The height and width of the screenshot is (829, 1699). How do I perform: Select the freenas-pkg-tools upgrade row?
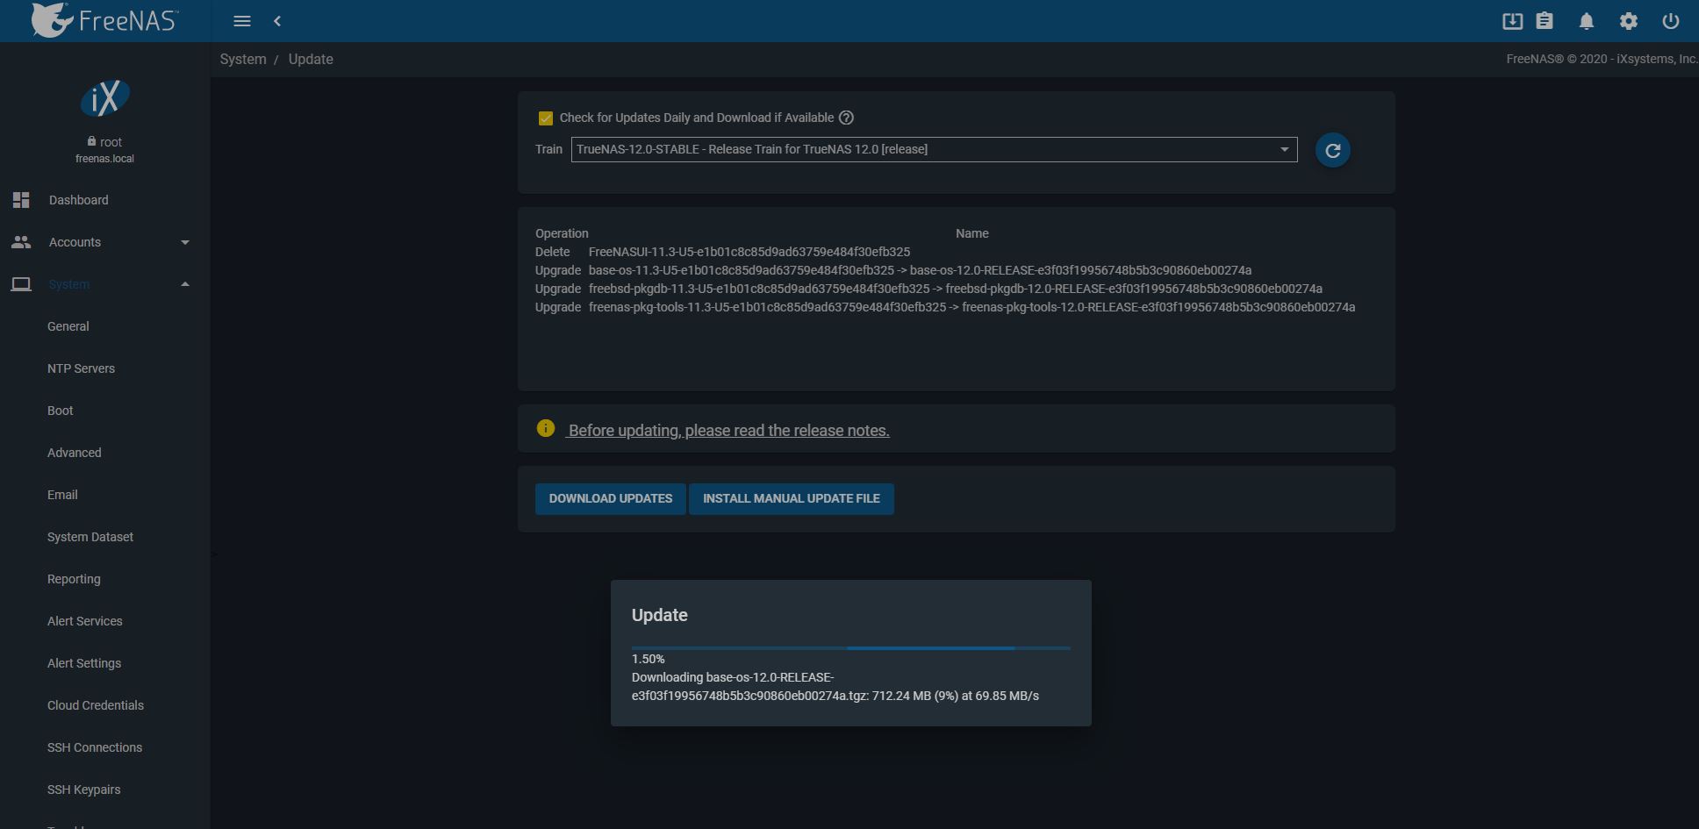point(945,307)
